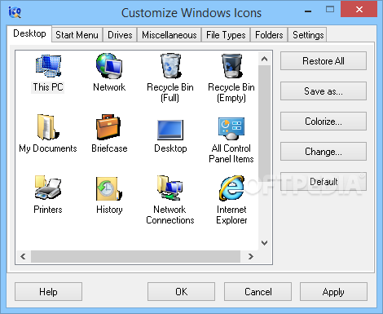Open Help

tap(48, 292)
